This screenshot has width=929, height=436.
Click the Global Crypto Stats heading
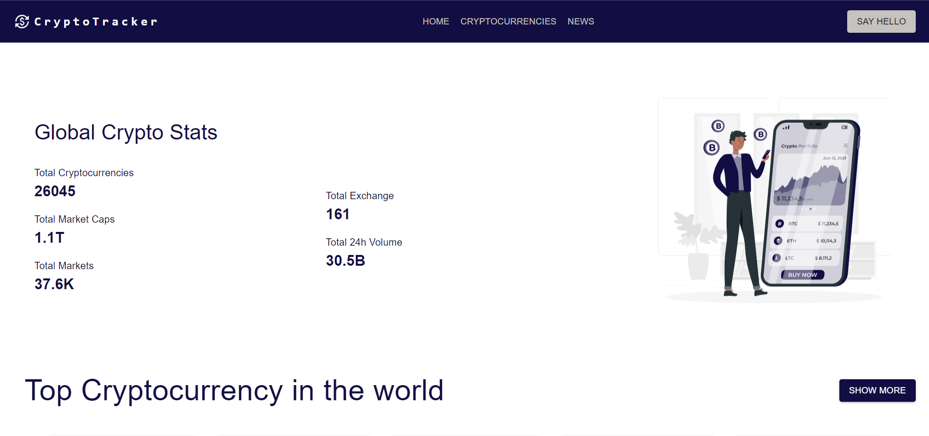coord(126,132)
